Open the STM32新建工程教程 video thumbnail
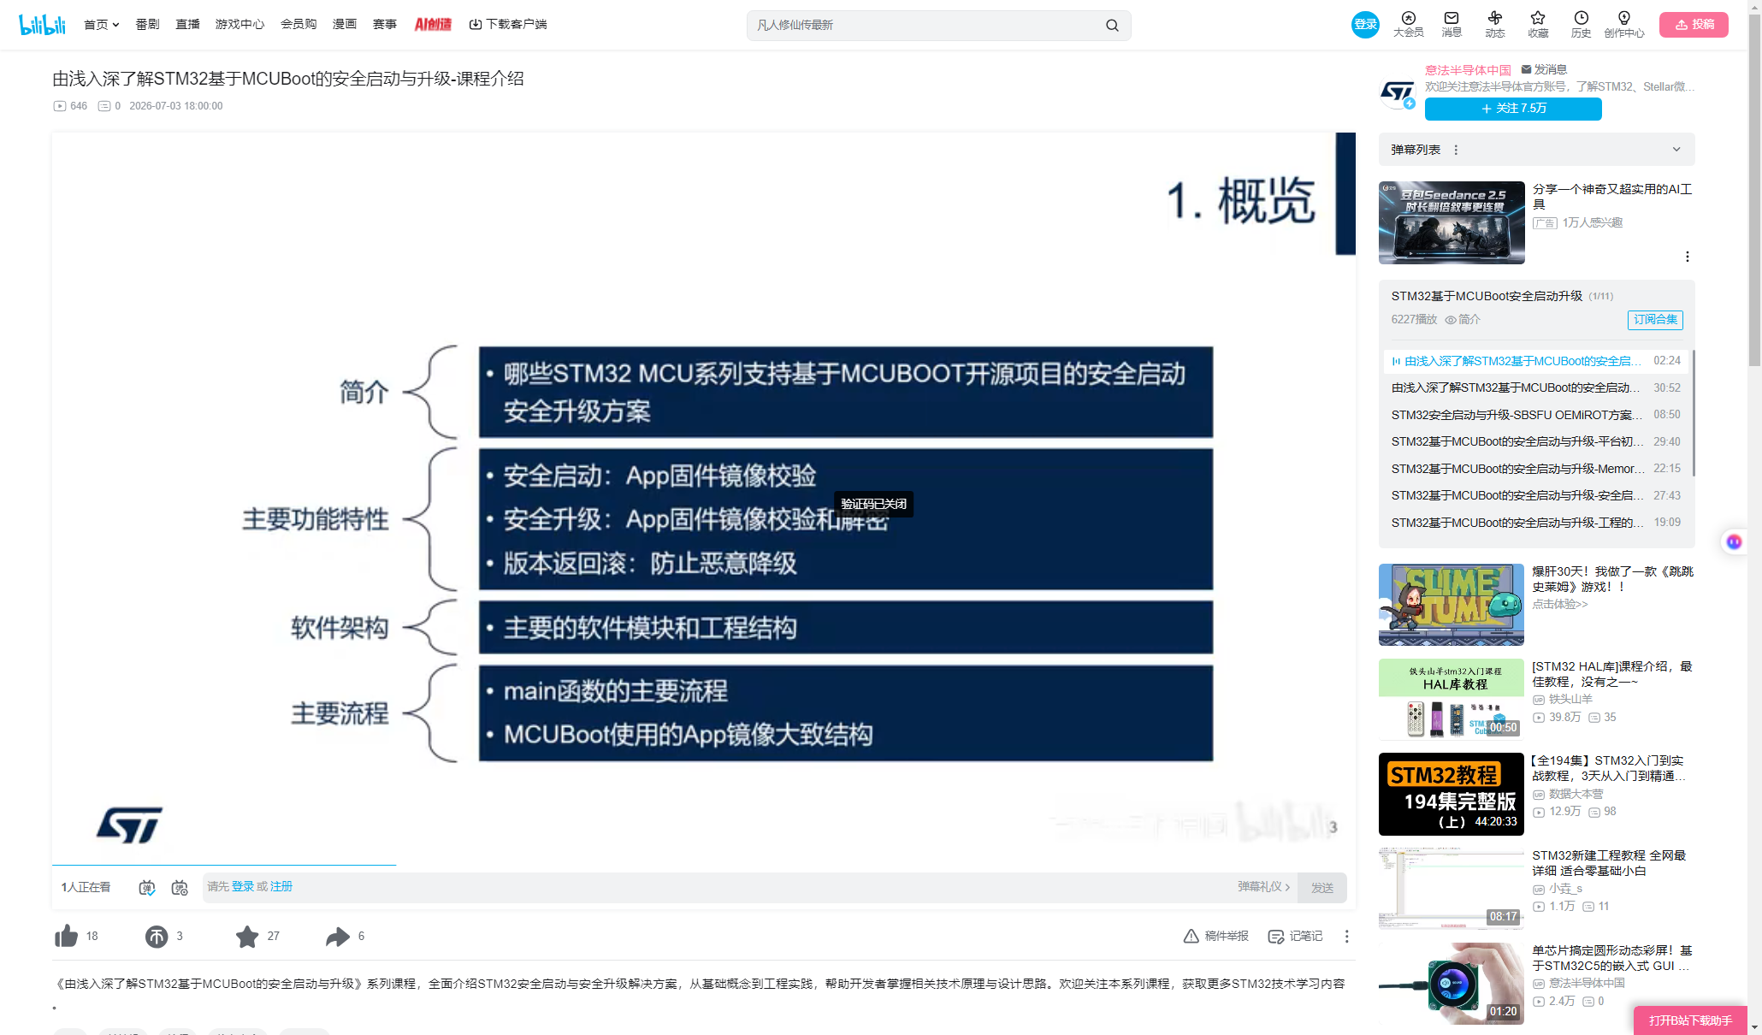The image size is (1762, 1035). 1452,889
